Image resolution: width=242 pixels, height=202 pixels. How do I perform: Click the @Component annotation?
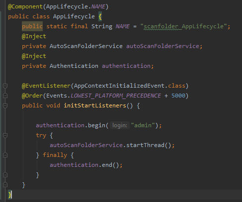click(x=25, y=6)
